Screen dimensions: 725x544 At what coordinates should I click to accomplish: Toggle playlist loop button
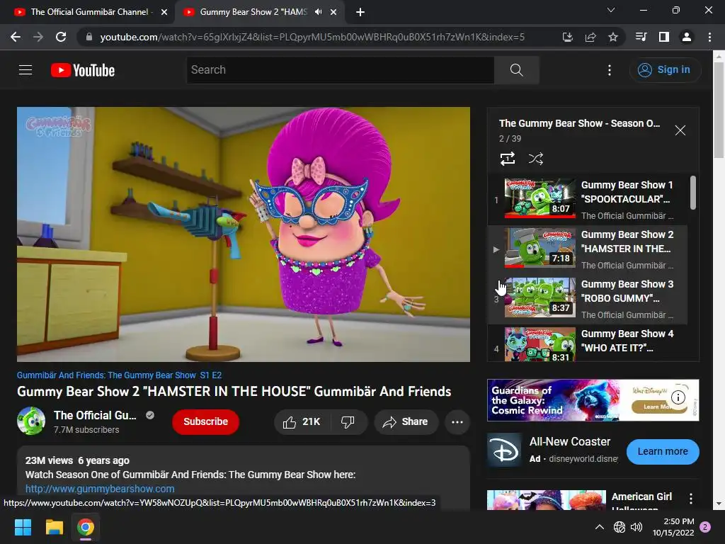tap(508, 159)
